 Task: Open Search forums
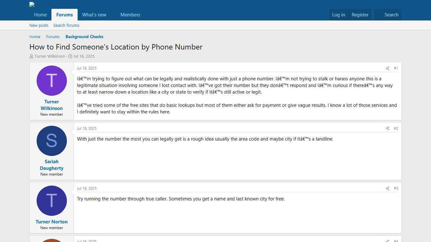click(x=66, y=25)
